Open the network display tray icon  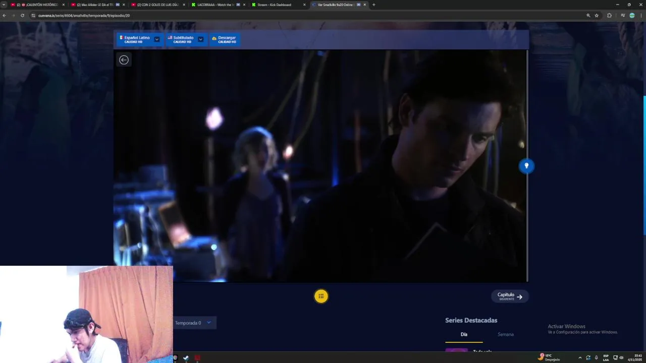[x=615, y=357]
